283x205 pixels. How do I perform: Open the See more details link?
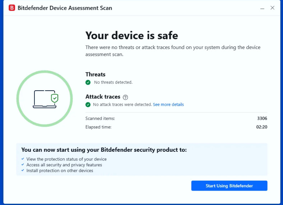168,105
